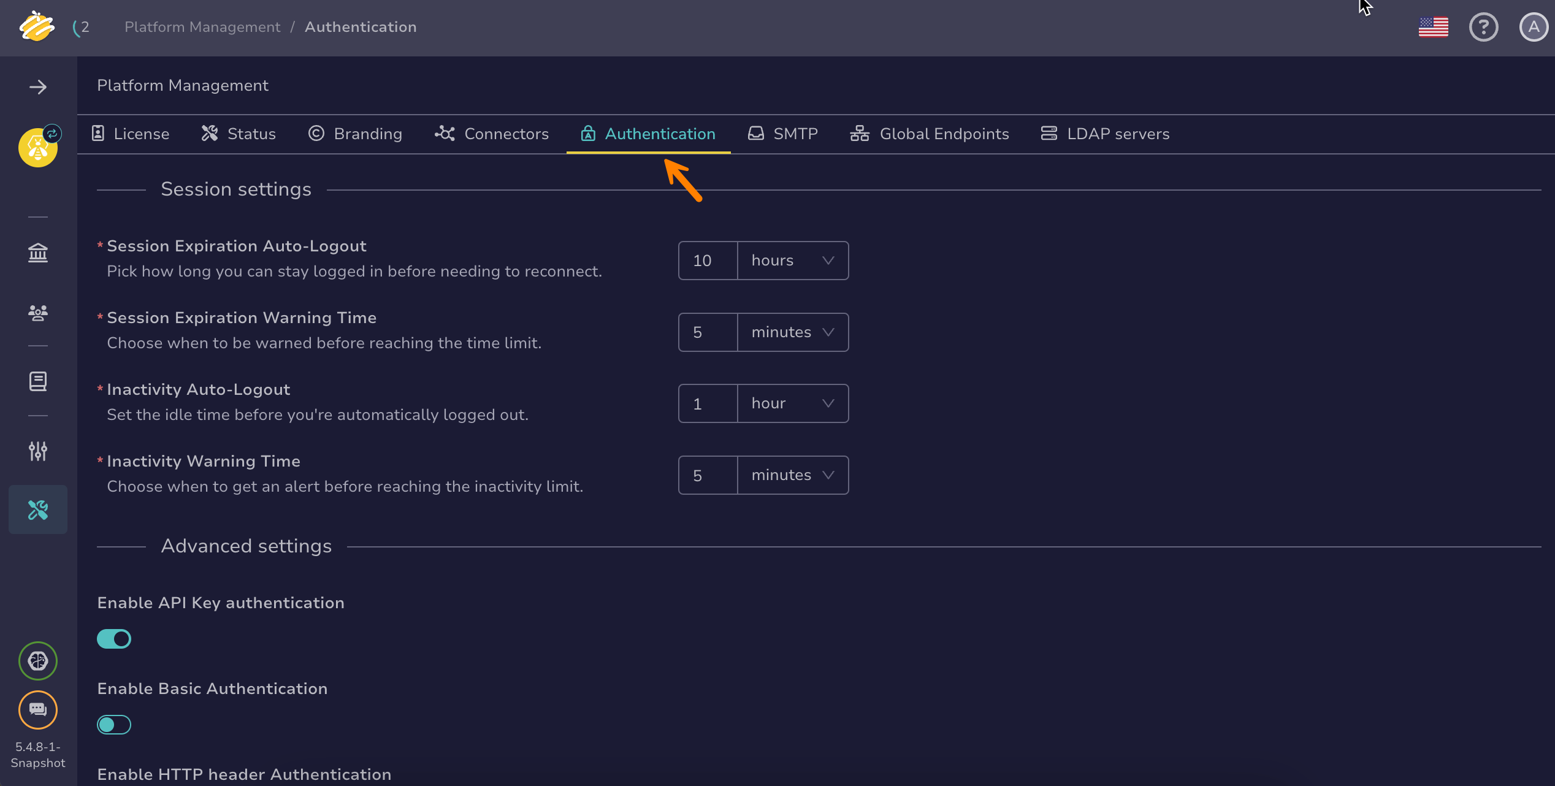
Task: Switch to the Branding tab
Action: pos(355,134)
